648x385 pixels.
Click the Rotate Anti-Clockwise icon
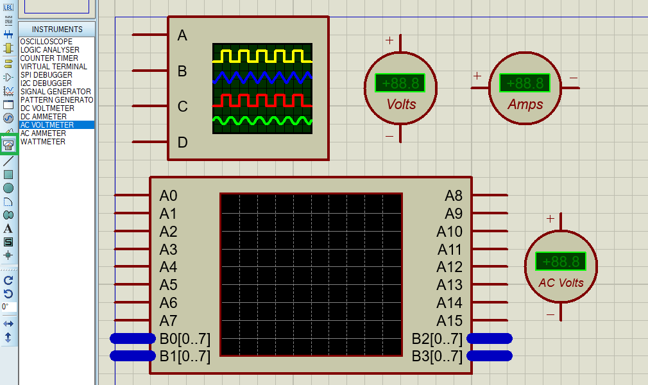8,294
